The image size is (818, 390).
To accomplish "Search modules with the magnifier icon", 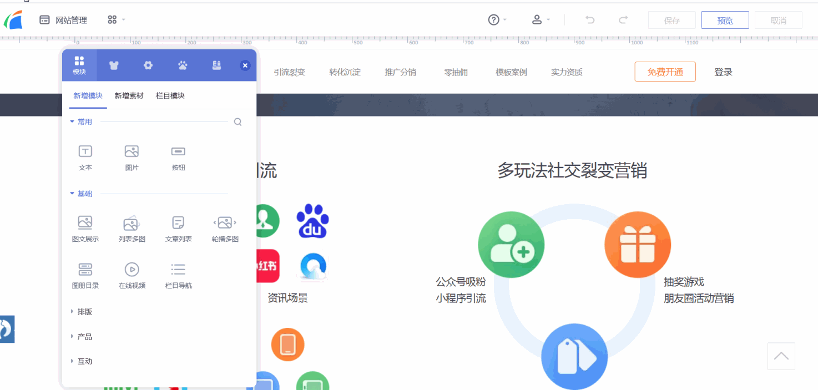I will point(238,122).
